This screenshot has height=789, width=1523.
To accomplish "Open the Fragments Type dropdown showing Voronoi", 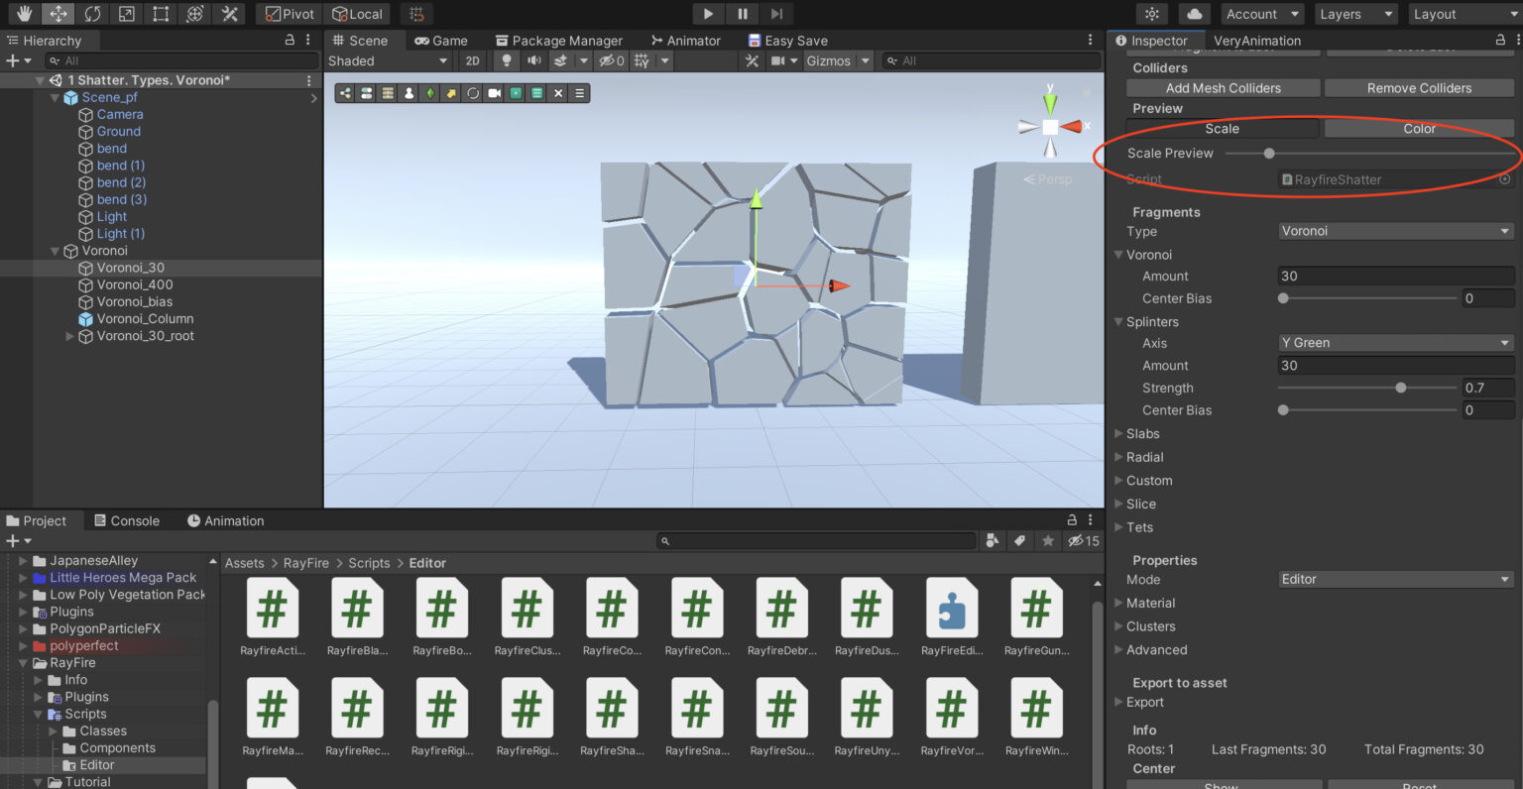I will [1394, 230].
